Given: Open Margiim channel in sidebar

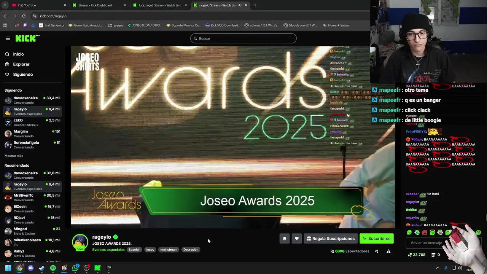Looking at the screenshot, I should point(33,134).
